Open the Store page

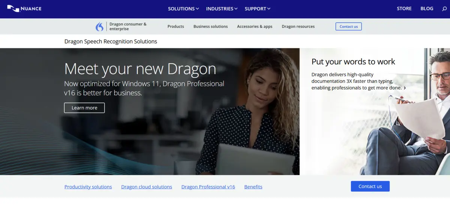404,9
